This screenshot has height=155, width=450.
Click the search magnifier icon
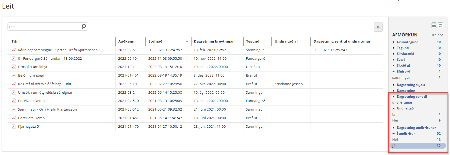point(84,26)
